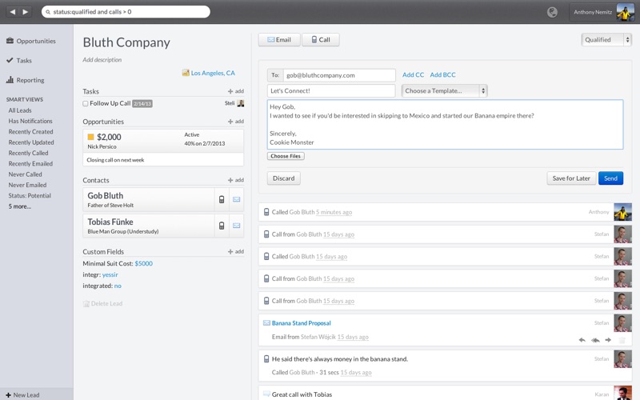640x400 pixels.
Task: Click the Los Angeles map icon
Action: 186,73
